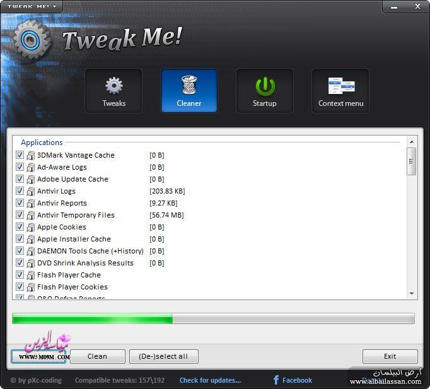Click the Antivir Logs item icon
430x389 pixels.
[31, 191]
